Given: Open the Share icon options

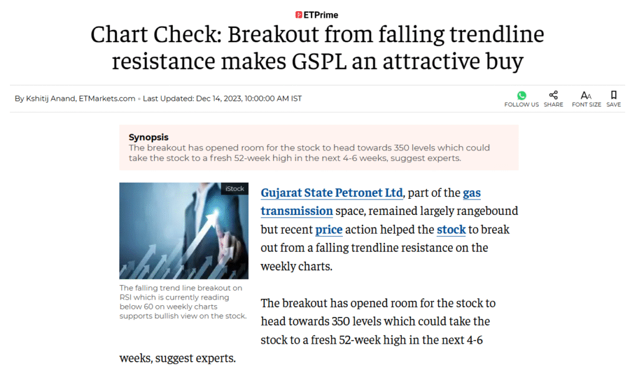Looking at the screenshot, I should [553, 95].
